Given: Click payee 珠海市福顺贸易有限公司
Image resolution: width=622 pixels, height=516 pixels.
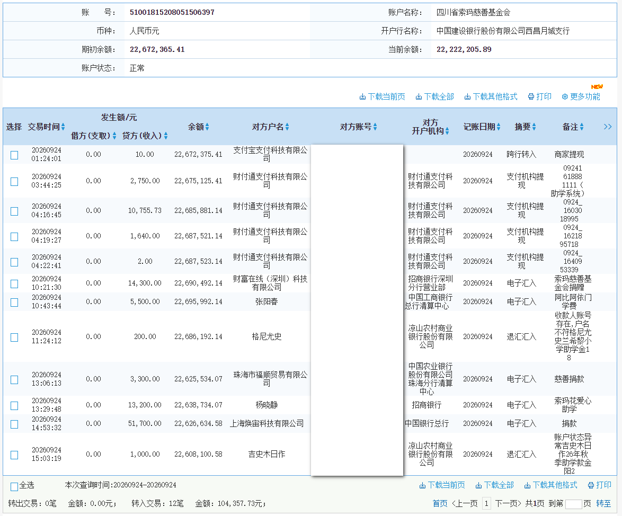Looking at the screenshot, I should pyautogui.click(x=270, y=379).
